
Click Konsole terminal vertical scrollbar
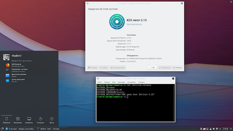click(x=174, y=103)
